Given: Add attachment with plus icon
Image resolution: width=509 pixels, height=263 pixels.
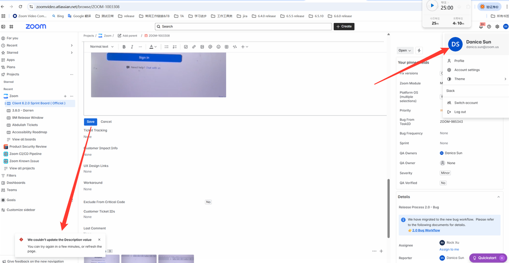Looking at the screenshot, I should click(x=382, y=251).
